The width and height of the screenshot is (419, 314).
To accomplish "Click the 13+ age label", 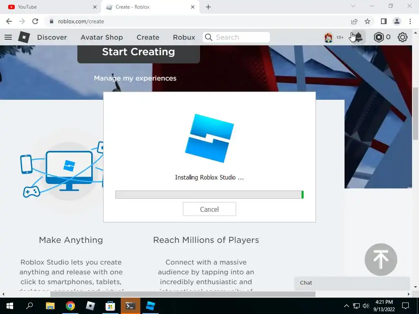I will [340, 37].
